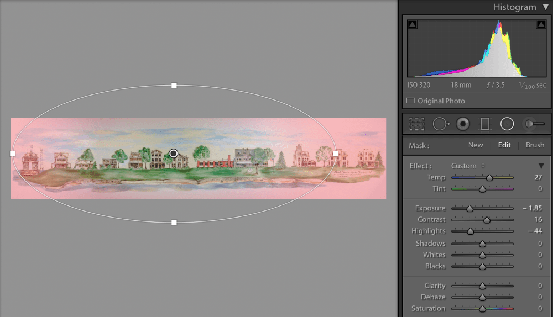The image size is (553, 317).
Task: Click the Exposure label
Action: coord(430,208)
